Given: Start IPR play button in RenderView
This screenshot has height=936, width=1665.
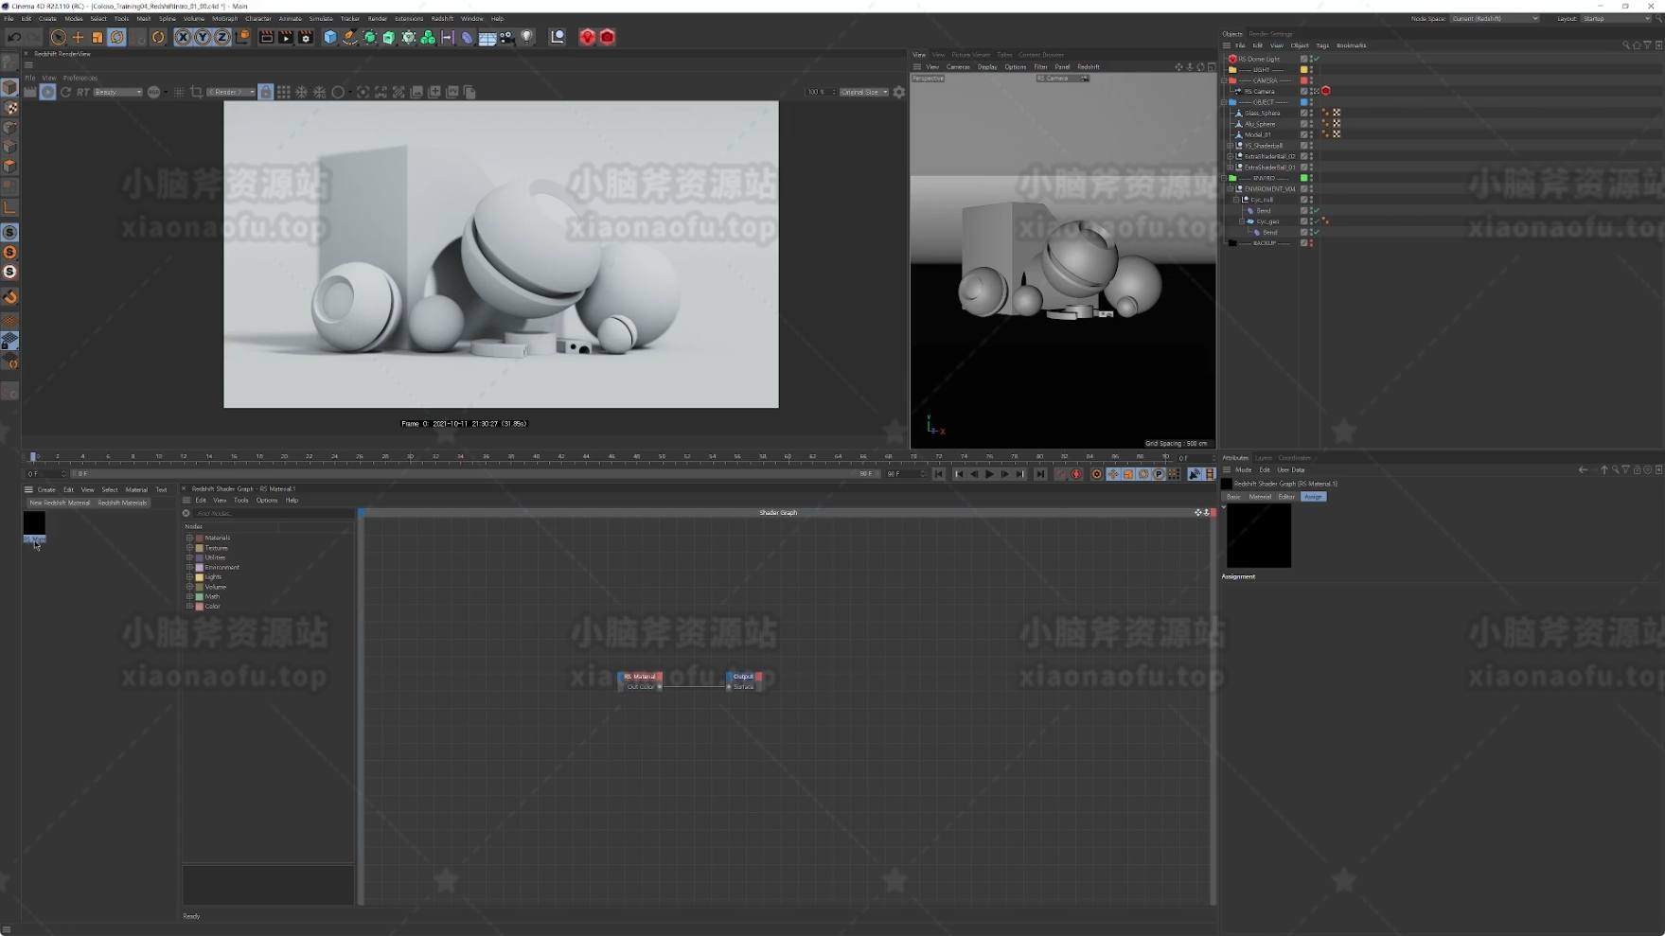Looking at the screenshot, I should [x=47, y=92].
